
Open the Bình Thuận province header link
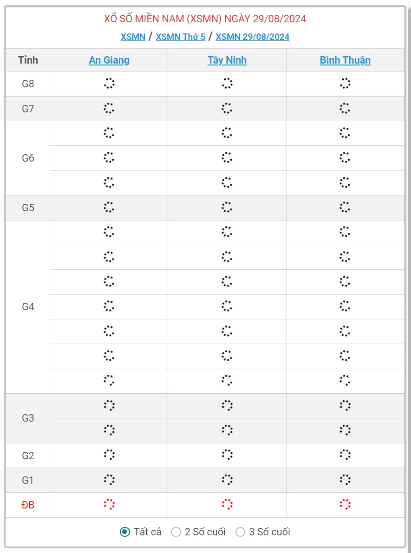345,60
